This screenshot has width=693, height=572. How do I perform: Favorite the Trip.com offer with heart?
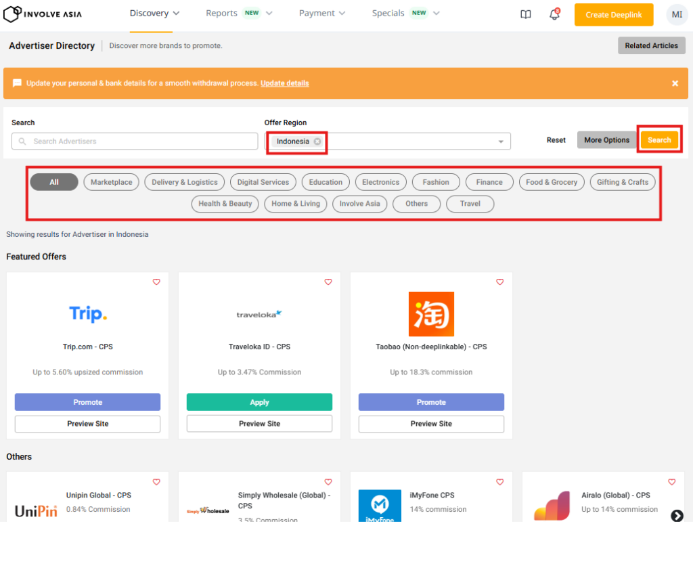point(156,282)
